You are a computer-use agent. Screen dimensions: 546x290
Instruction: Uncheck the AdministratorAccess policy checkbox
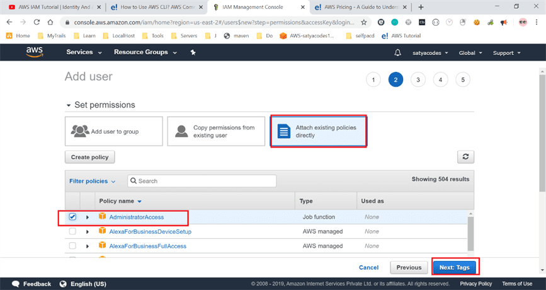[72, 217]
